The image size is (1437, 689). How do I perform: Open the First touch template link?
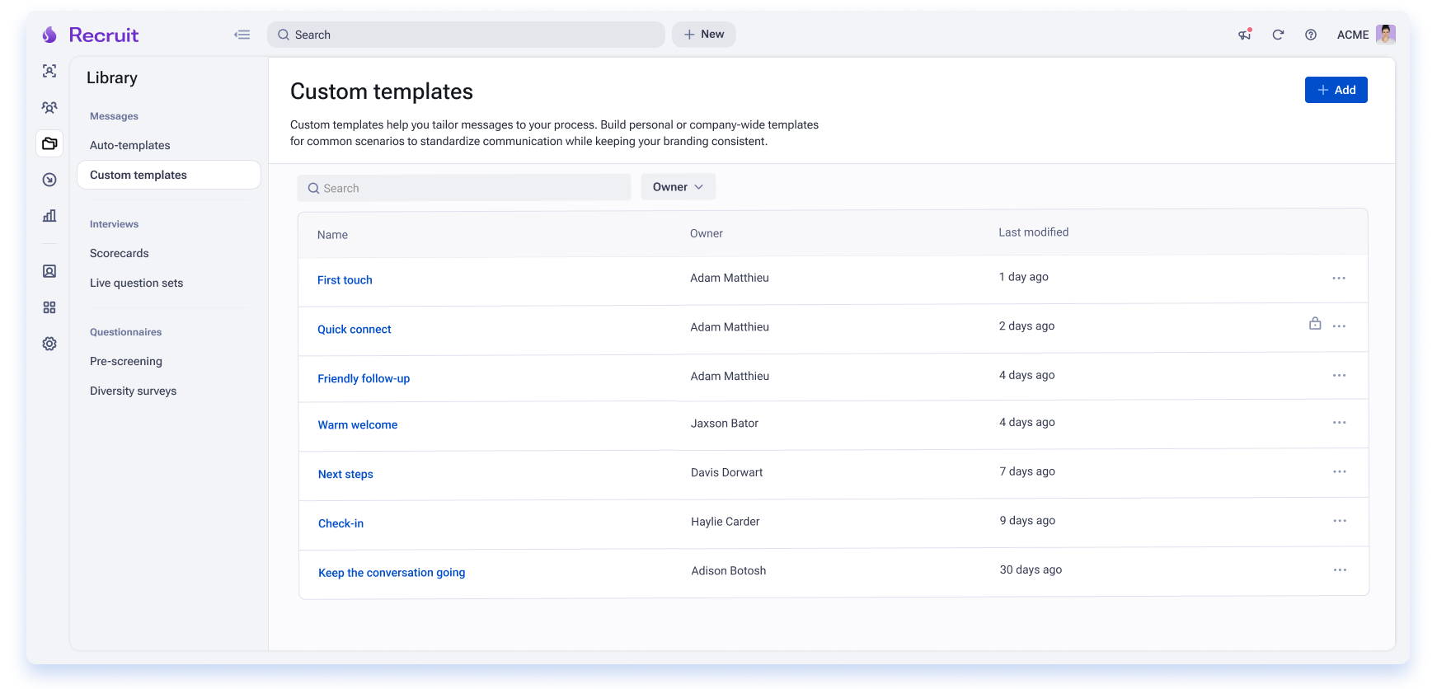(345, 280)
